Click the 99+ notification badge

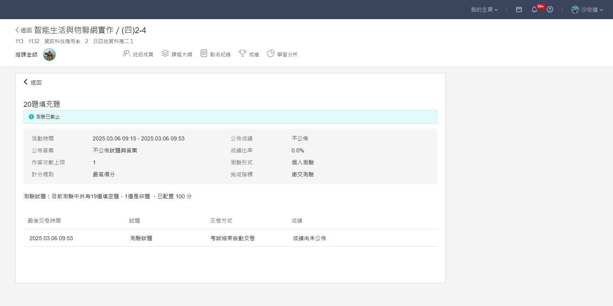541,7
